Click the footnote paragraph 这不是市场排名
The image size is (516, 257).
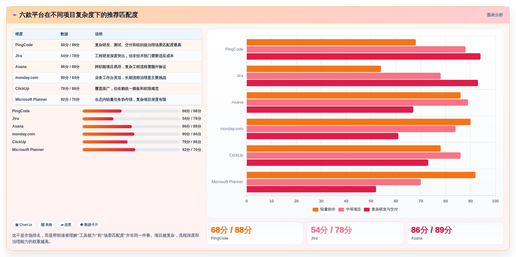(106, 239)
